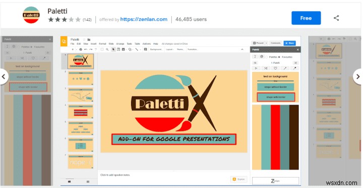Open the Arrange menu in Slides
The height and width of the screenshot is (188, 363).
coord(120,44)
